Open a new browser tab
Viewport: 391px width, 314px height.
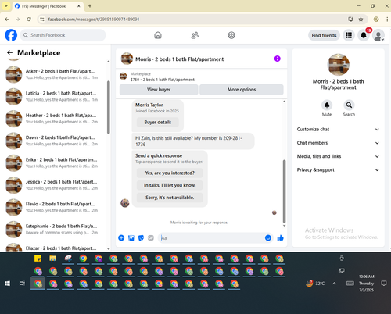(90, 6)
